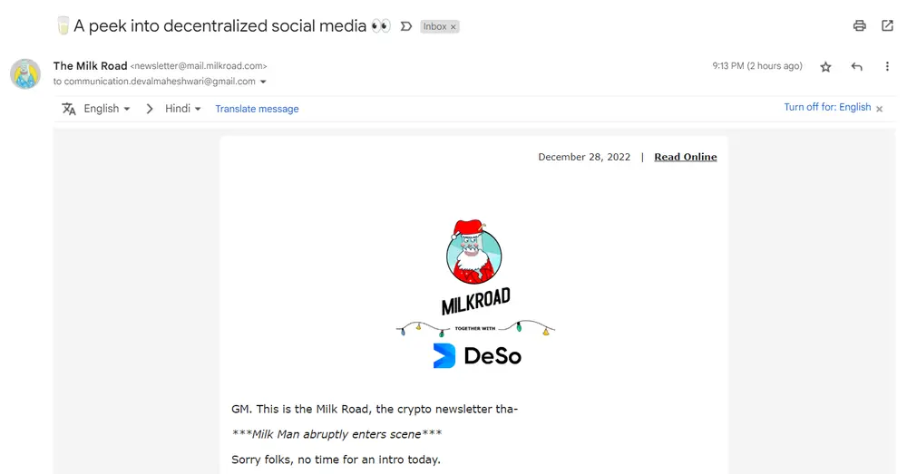Open the English source language dropdown
The width and height of the screenshot is (907, 474).
tap(107, 109)
